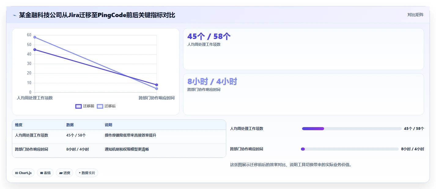Select the Chart.js tag chip
This screenshot has height=189, width=436.
pyautogui.click(x=24, y=173)
